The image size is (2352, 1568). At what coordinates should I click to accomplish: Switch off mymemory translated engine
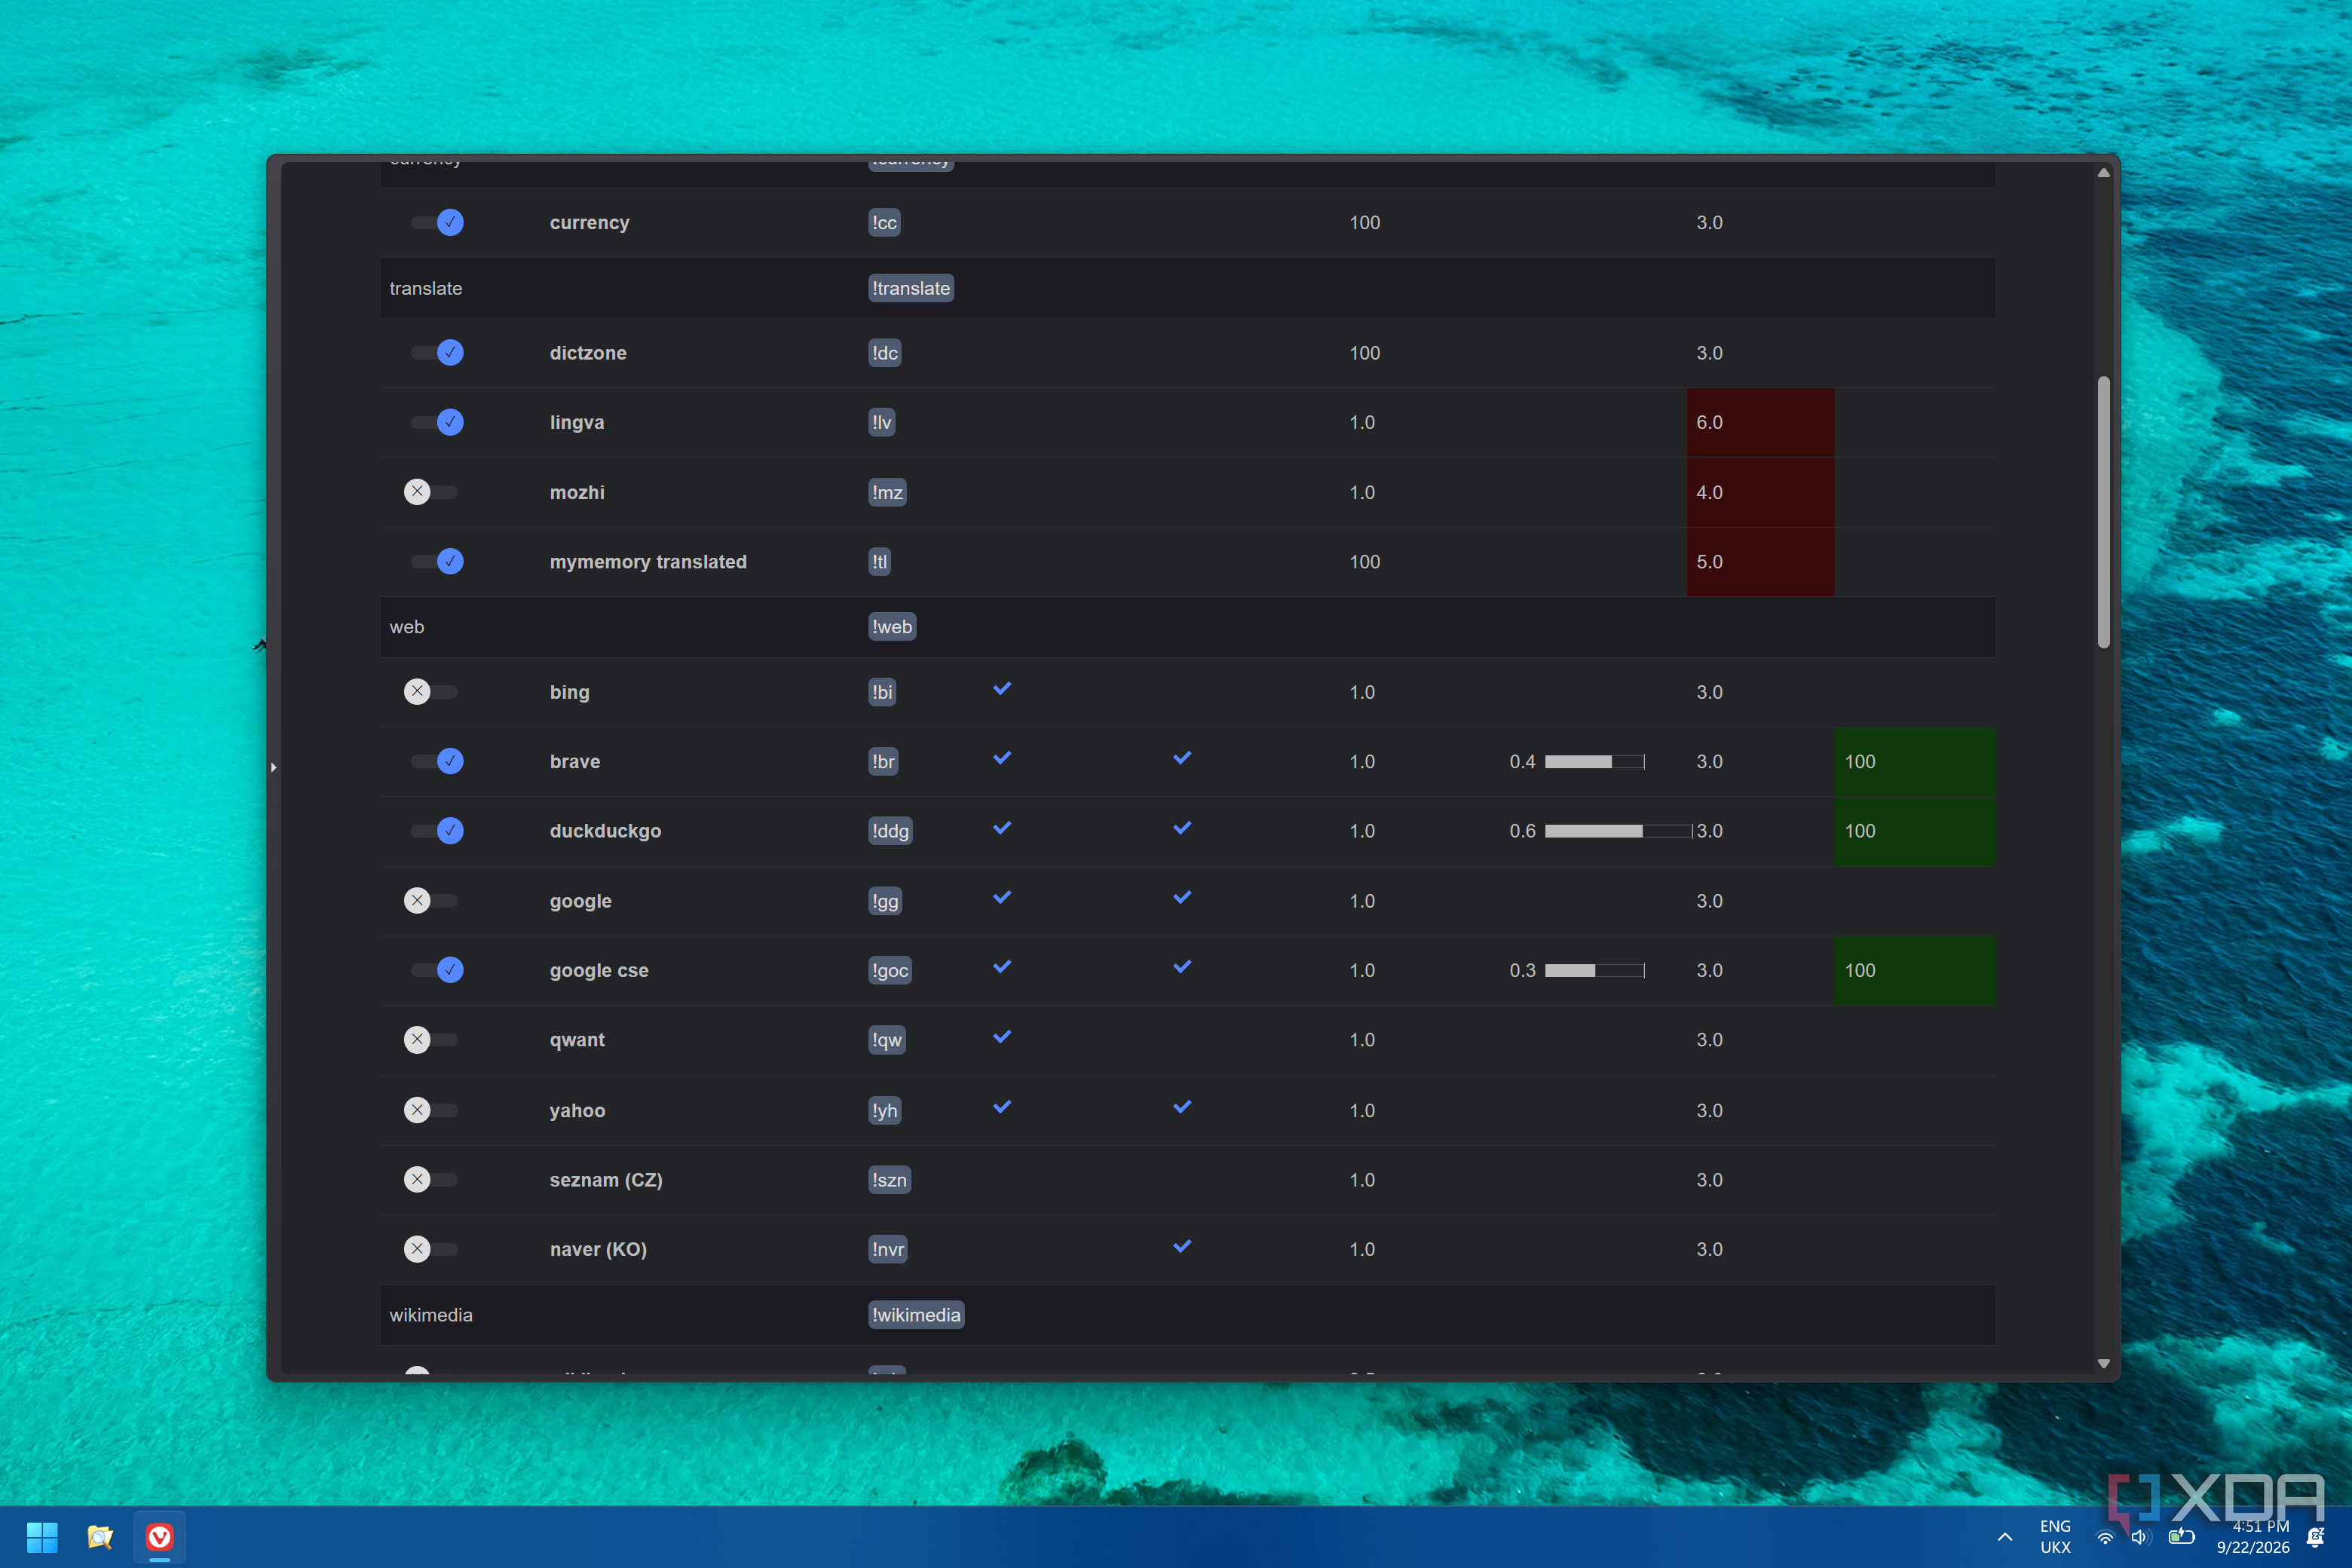coord(437,561)
